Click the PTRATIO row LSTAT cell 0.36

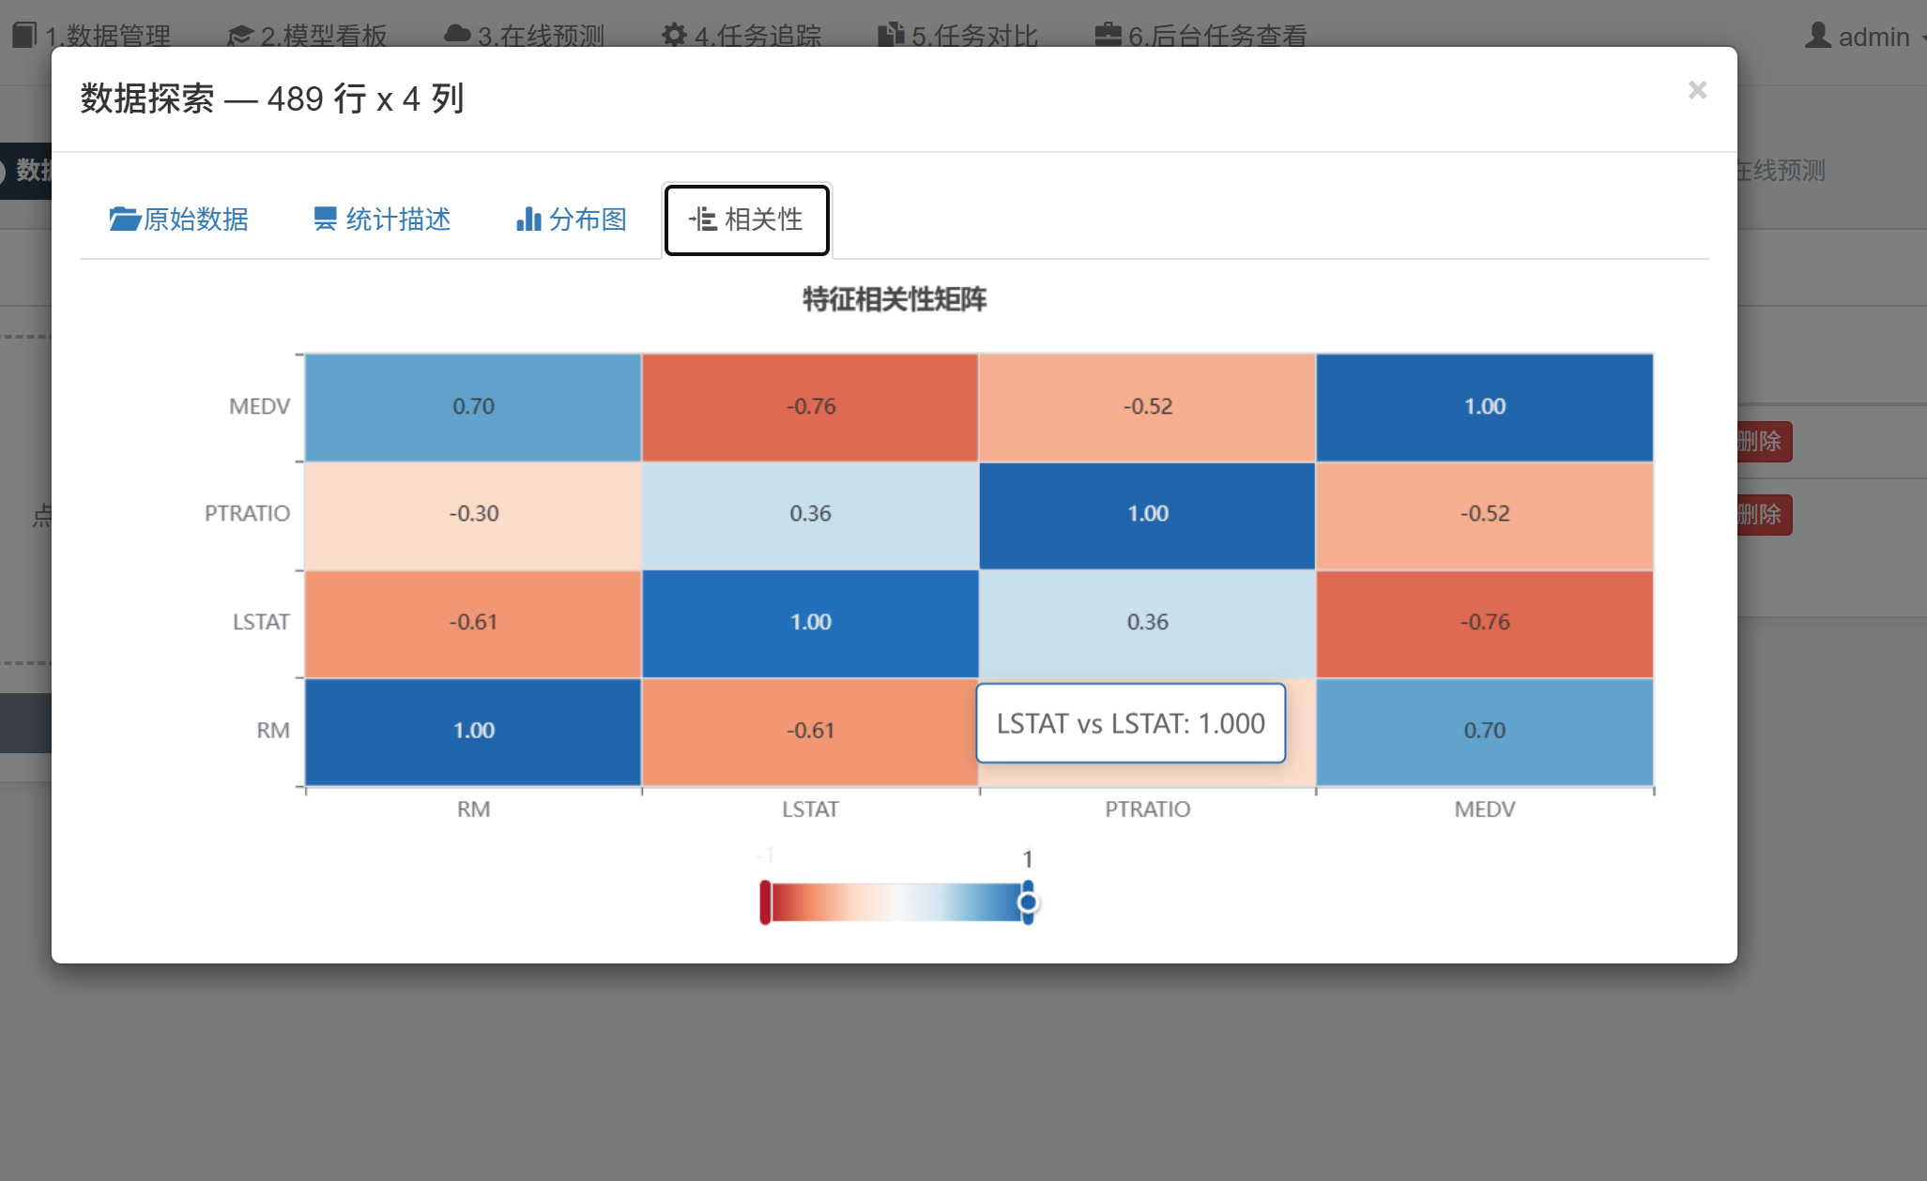(810, 515)
